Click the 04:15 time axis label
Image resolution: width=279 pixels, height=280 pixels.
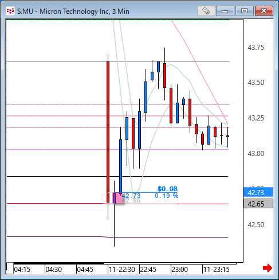[22, 270]
